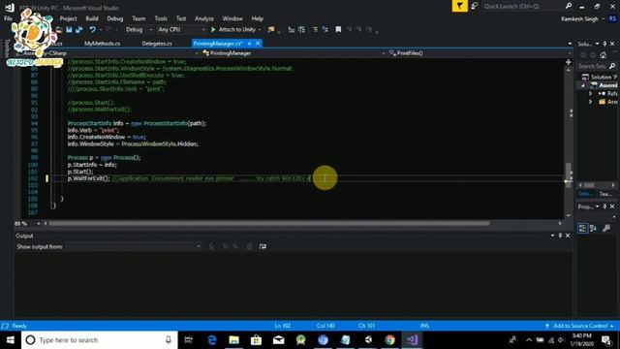Screen dimensions: 620x349
Task: Click the Properties Categorized view icon
Action: (582, 229)
